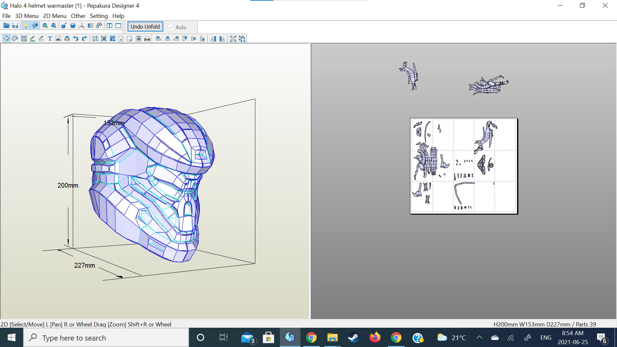Align selected parts to right
This screenshot has height=347, width=617.
pyautogui.click(x=176, y=39)
